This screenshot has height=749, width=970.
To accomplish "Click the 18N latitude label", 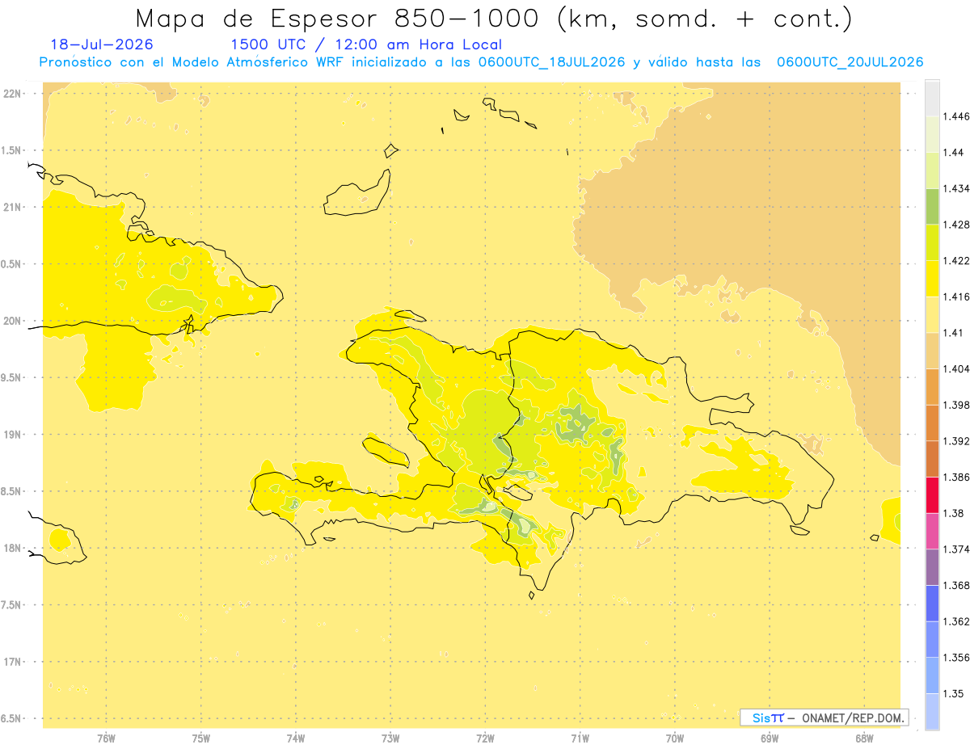I will (x=12, y=548).
